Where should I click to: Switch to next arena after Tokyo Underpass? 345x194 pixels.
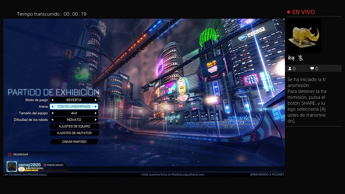pyautogui.click(x=95, y=106)
